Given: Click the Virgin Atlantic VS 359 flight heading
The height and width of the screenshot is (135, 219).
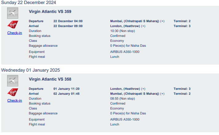Looking at the screenshot, I should coord(50,12).
